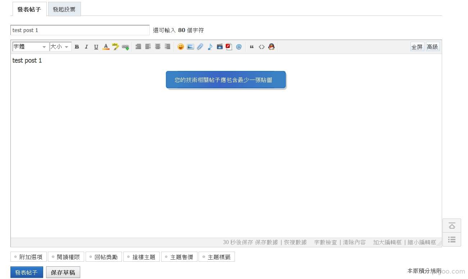Screen dimensions: 468x279
Task: Click 保存數據 link
Action: pyautogui.click(x=267, y=242)
